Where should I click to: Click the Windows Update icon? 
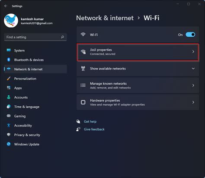click(9, 144)
